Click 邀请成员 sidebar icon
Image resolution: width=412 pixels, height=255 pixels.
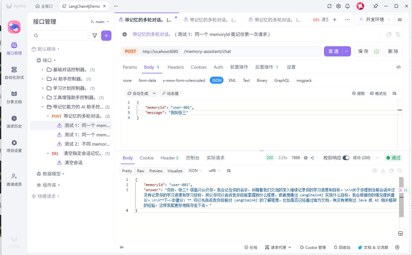(x=14, y=180)
